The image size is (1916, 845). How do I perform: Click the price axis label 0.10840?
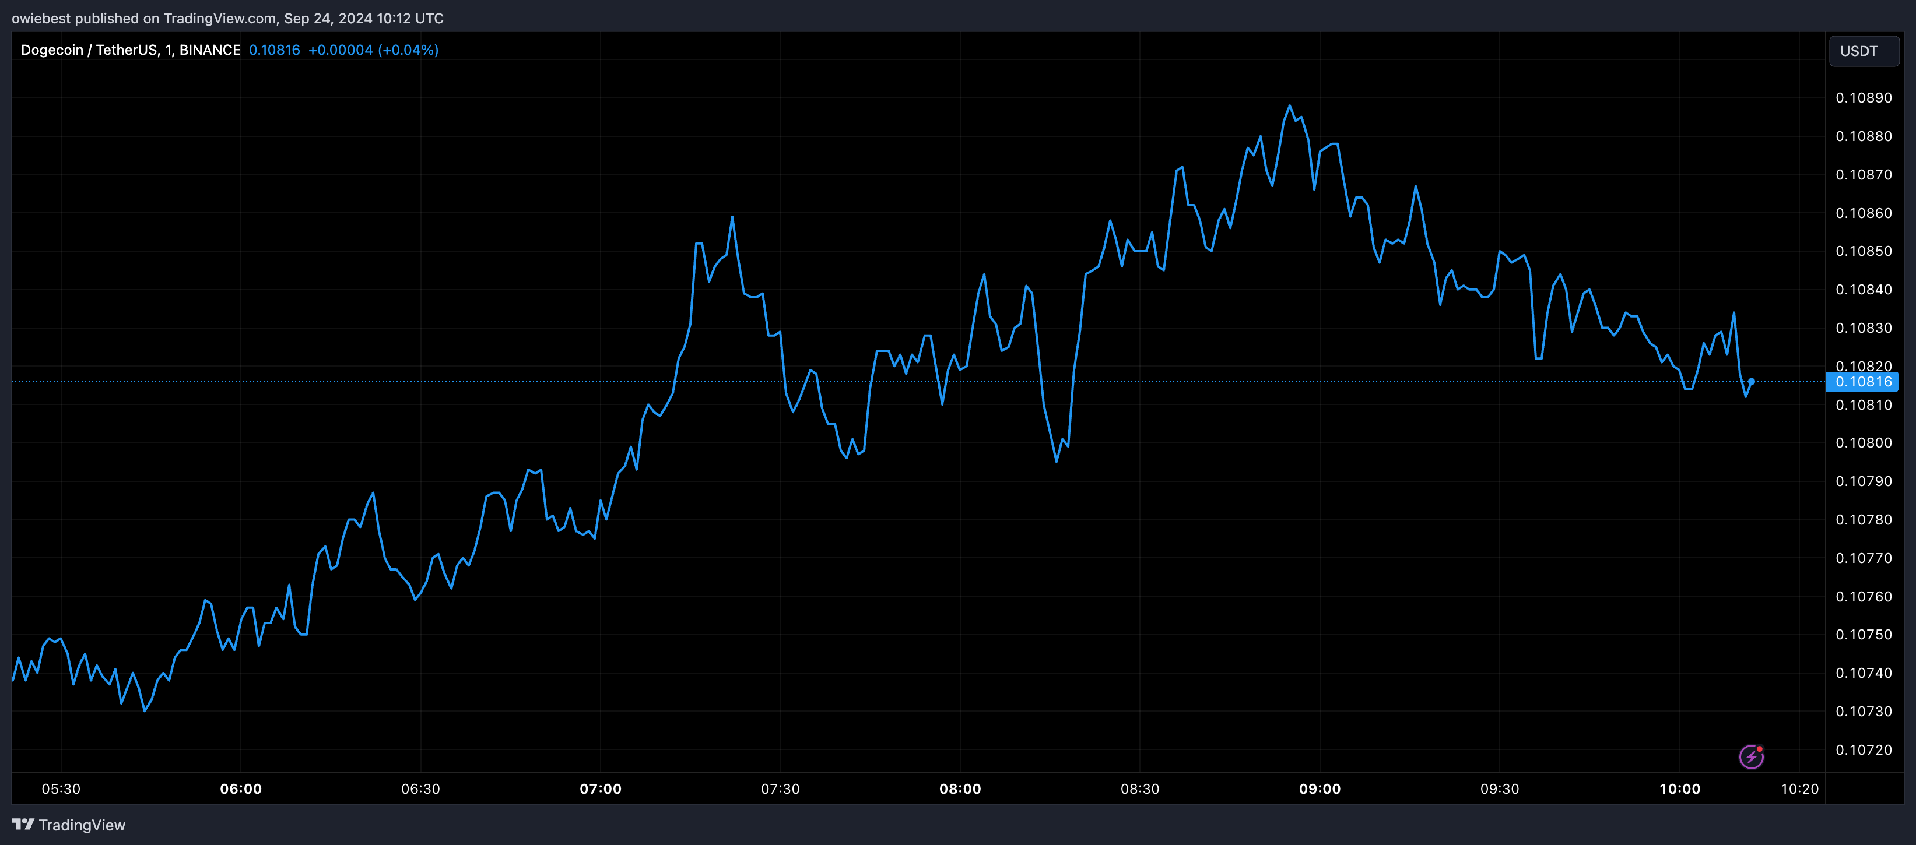[x=1863, y=290]
